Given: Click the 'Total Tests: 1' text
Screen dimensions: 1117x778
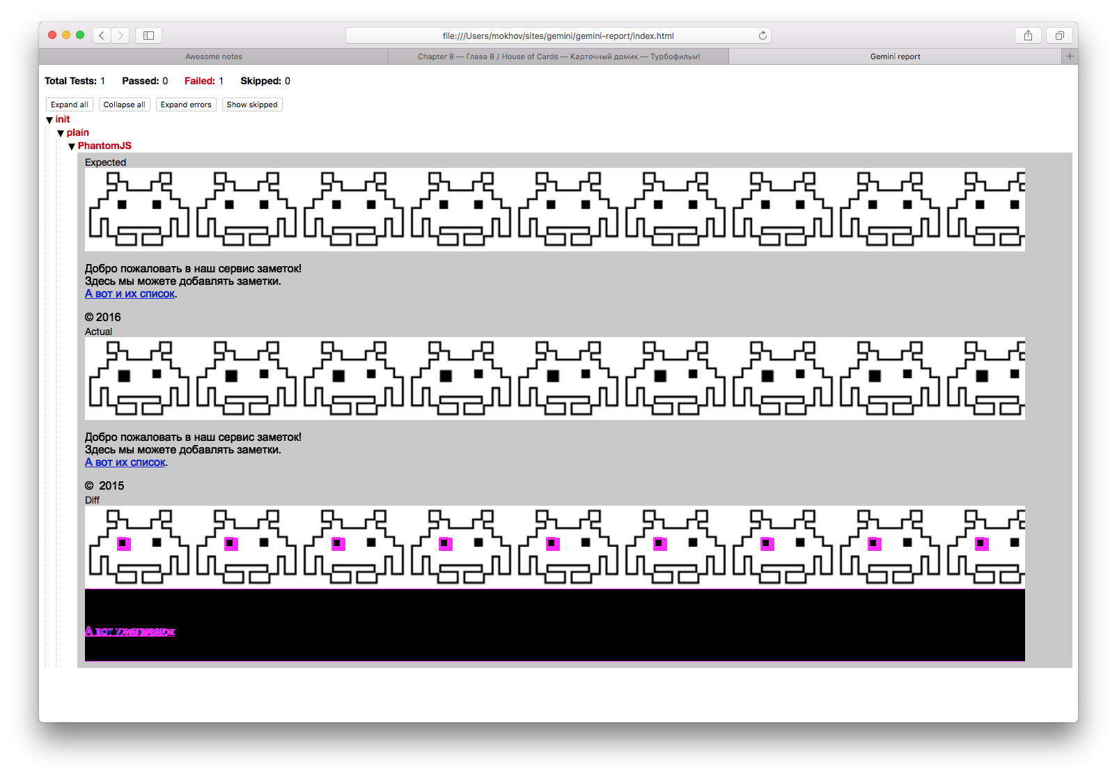Looking at the screenshot, I should click(x=75, y=81).
